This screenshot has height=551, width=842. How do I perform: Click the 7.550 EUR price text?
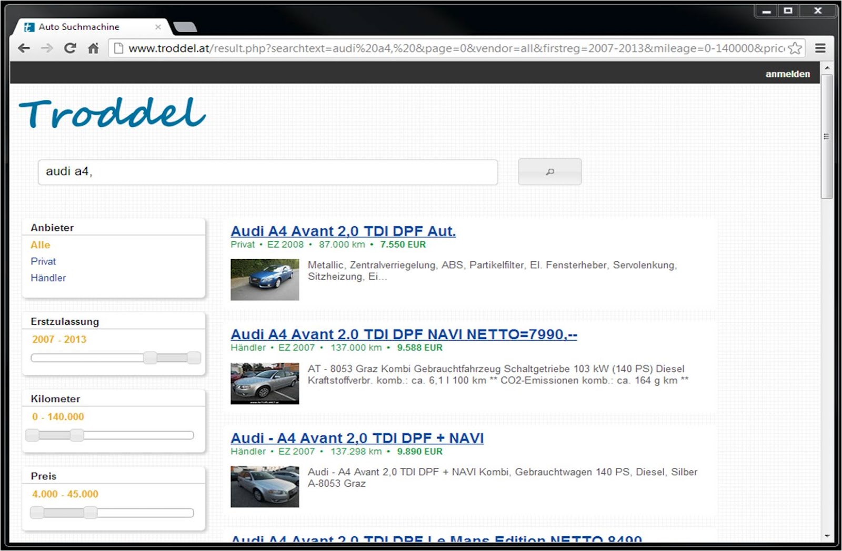tap(403, 244)
